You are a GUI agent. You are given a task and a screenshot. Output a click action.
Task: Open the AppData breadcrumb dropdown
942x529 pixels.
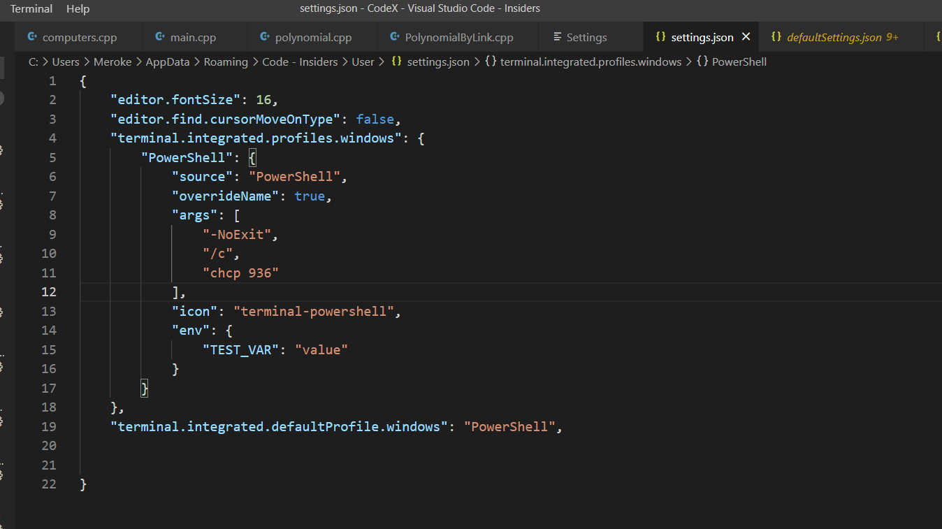168,61
